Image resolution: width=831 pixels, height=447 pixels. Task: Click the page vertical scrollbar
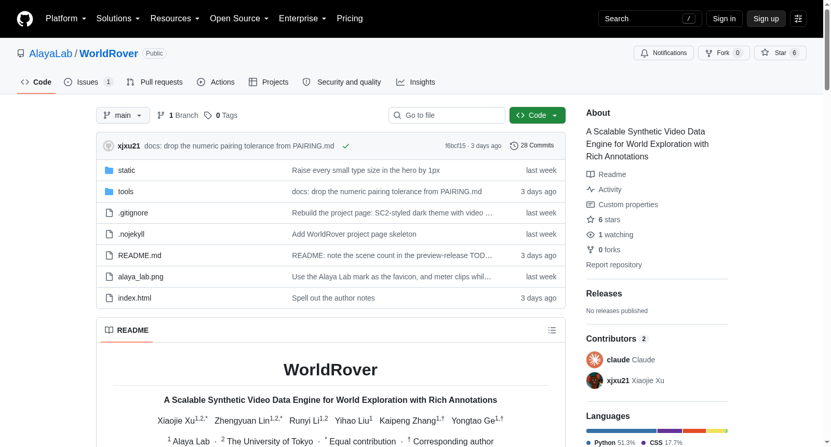coord(827,49)
